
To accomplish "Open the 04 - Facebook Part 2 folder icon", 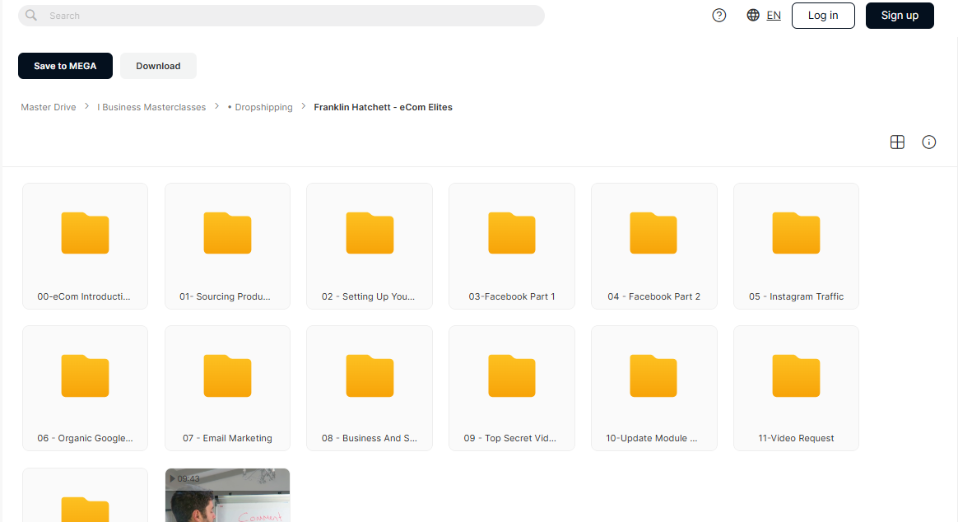I will pyautogui.click(x=653, y=233).
